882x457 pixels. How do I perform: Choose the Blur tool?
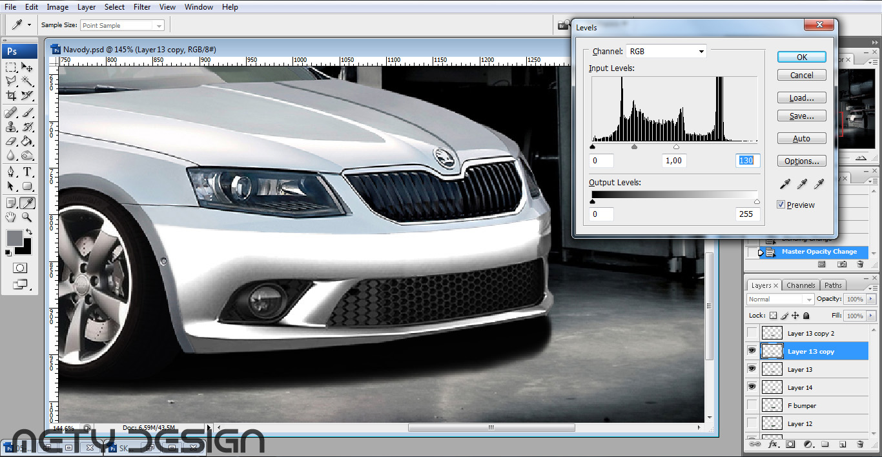pos(11,156)
